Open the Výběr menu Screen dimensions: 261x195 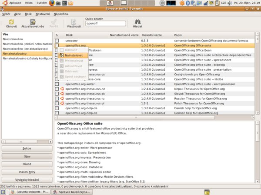pyautogui.click(x=6, y=14)
